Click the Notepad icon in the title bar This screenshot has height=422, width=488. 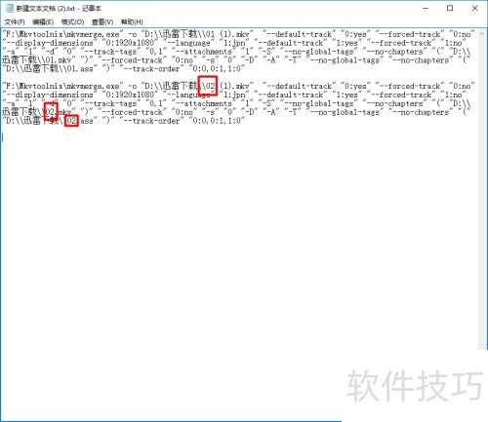(10, 8)
